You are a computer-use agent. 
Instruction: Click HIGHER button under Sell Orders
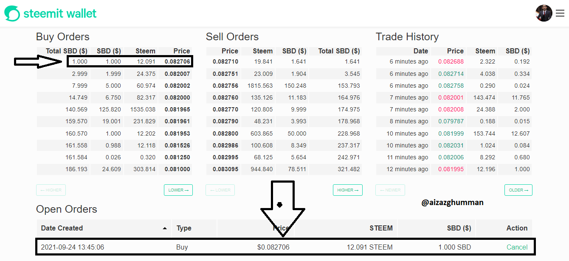pyautogui.click(x=348, y=190)
